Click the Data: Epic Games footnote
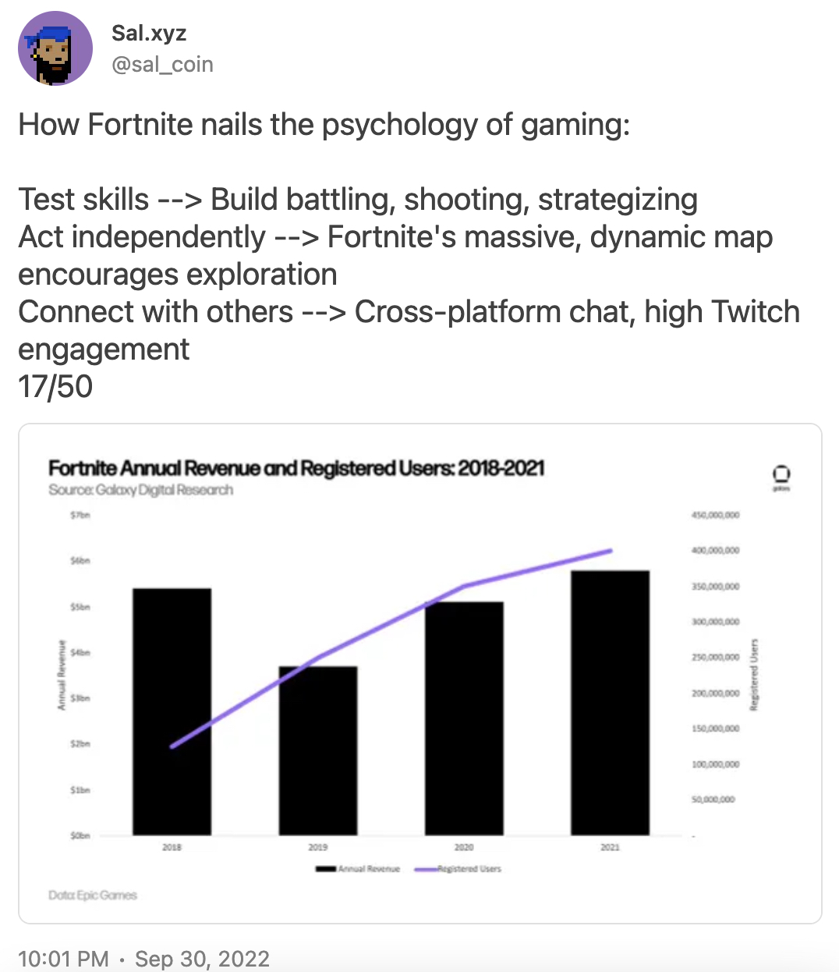Image resolution: width=839 pixels, height=972 pixels. [x=93, y=895]
